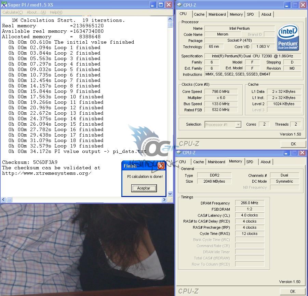Click the Channels # value Dual
Viewport: 308px width, 296px height.
coord(284,175)
